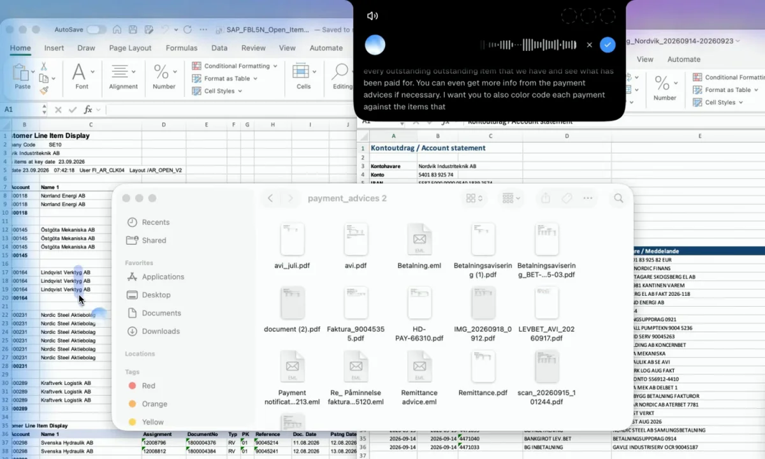The height and width of the screenshot is (459, 765).
Task: Expand the Paste options dropdown arrow
Action: point(33,72)
